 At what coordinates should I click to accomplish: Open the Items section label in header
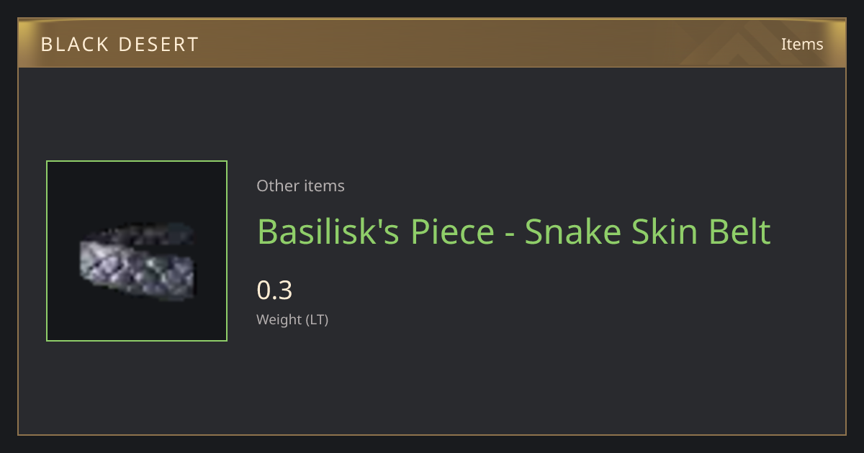pyautogui.click(x=802, y=44)
